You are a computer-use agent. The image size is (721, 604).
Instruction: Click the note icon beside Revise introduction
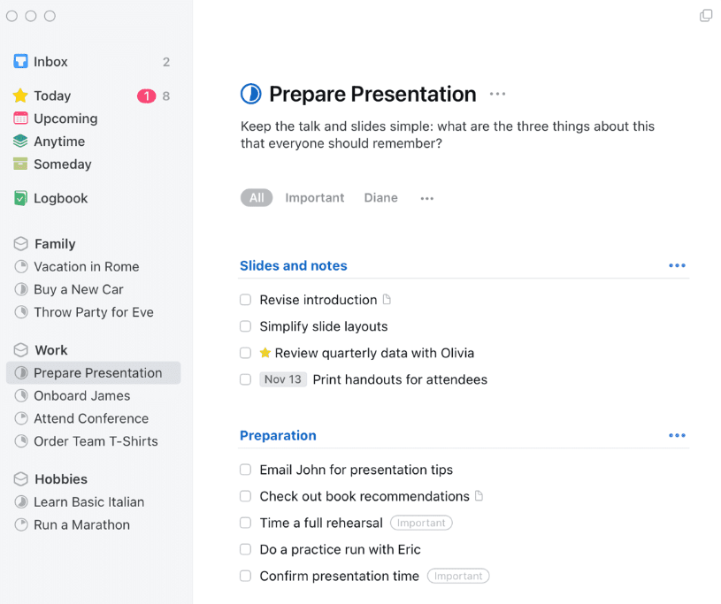point(386,300)
